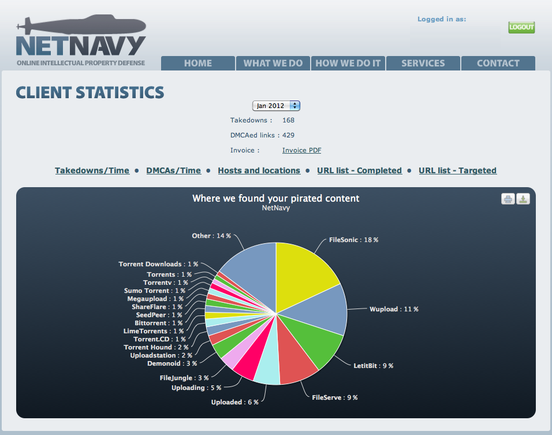Click the NetNavy chart subtitle
Viewport: 552px width, 435px height.
tap(275, 208)
